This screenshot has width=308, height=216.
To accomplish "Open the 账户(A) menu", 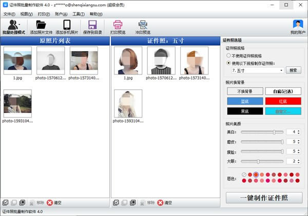I will [61, 14].
